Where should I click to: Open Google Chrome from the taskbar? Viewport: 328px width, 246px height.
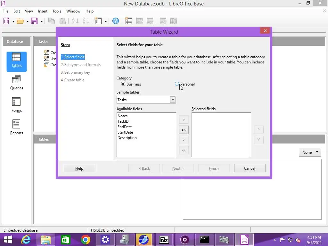coord(85,240)
